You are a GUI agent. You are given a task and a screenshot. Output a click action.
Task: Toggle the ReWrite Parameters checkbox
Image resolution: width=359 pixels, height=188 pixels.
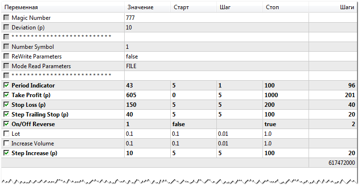6,57
